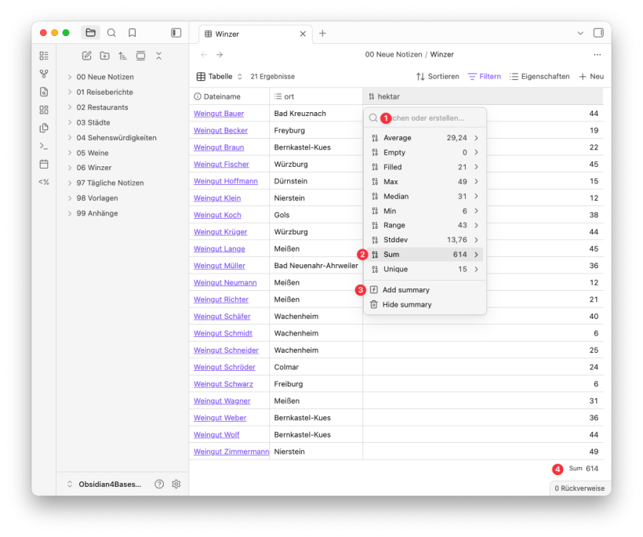Open the command palette ribbon icon
The width and height of the screenshot is (643, 537).
click(44, 146)
